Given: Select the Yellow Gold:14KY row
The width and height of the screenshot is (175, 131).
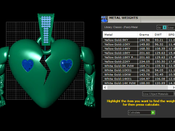Looking at the screenshot, I should point(139,49).
